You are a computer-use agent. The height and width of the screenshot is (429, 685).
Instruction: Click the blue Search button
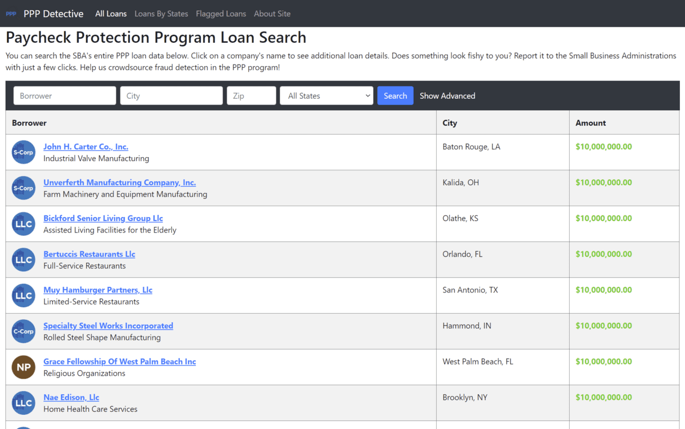(x=395, y=96)
